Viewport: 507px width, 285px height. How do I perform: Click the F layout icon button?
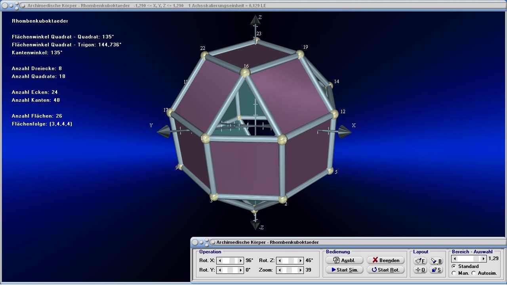click(419, 261)
